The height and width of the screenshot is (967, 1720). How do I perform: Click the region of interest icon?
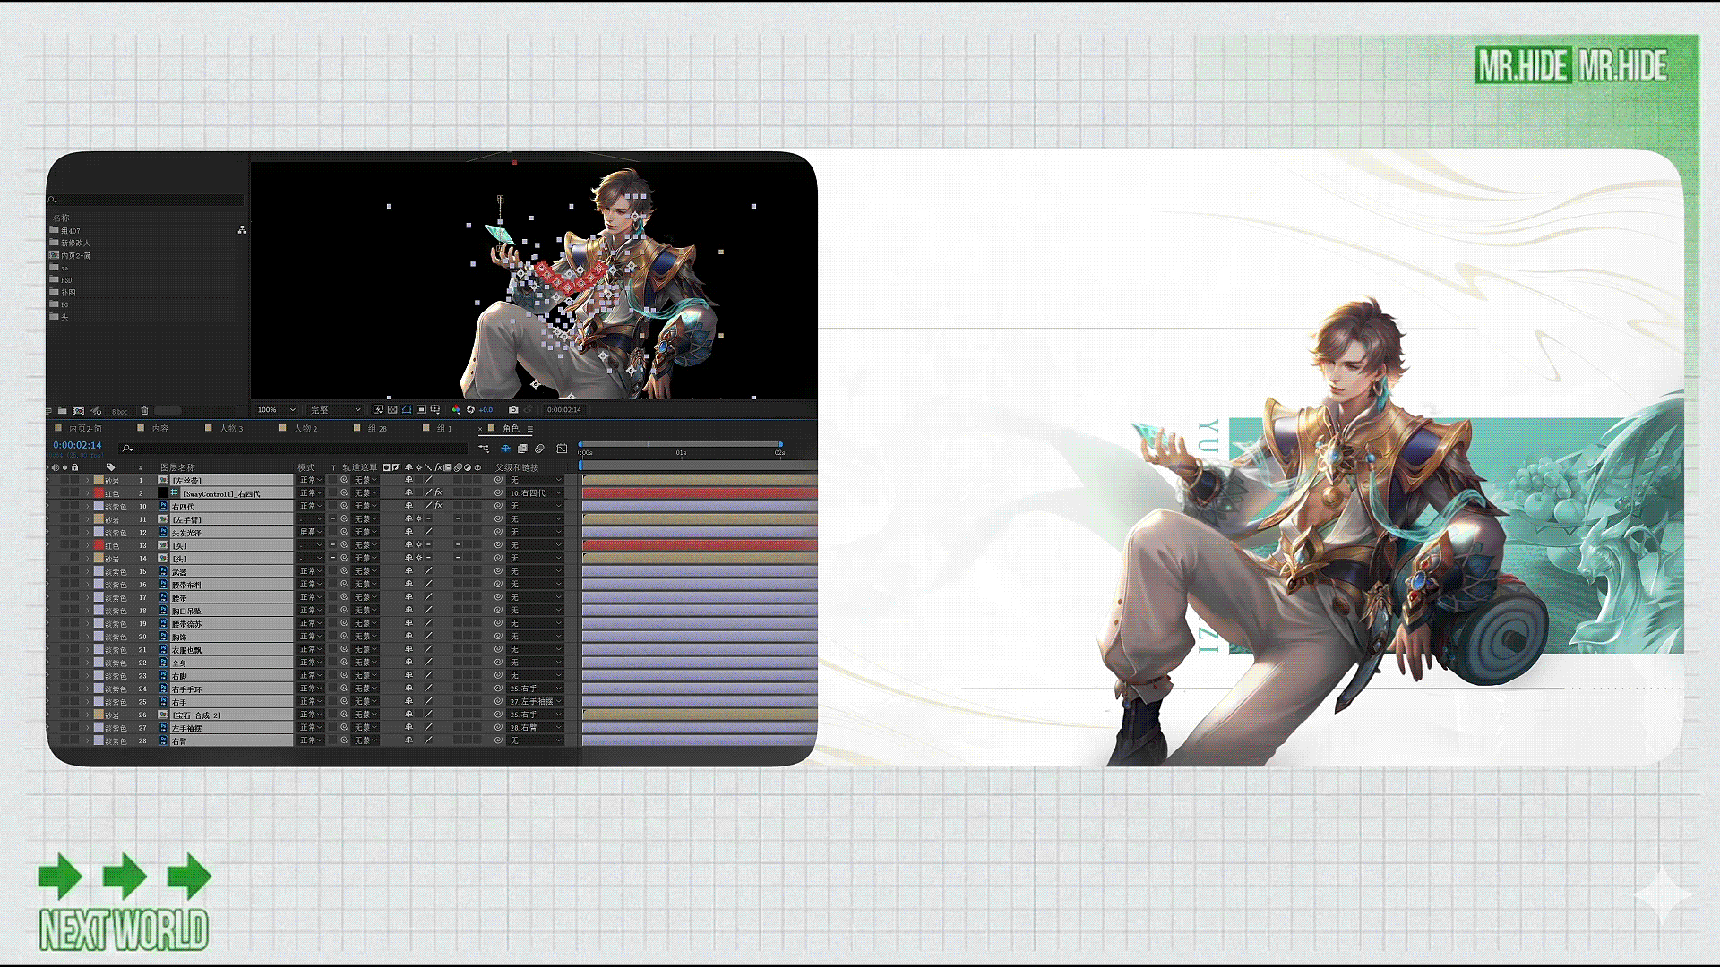pyautogui.click(x=421, y=409)
